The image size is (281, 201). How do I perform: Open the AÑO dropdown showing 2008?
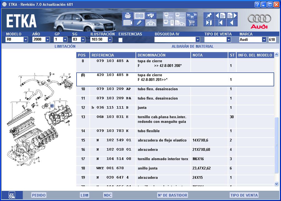[x=47, y=39]
